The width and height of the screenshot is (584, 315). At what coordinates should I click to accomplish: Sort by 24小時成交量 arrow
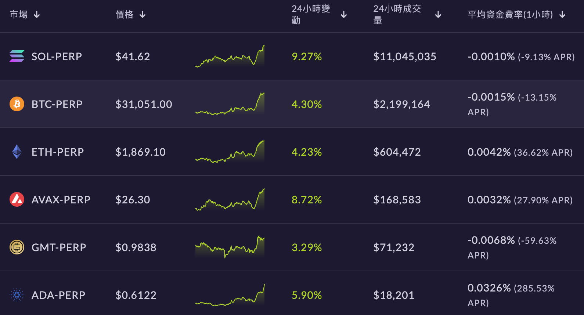pos(438,15)
